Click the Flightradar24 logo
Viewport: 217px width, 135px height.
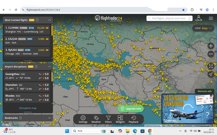tap(109, 18)
